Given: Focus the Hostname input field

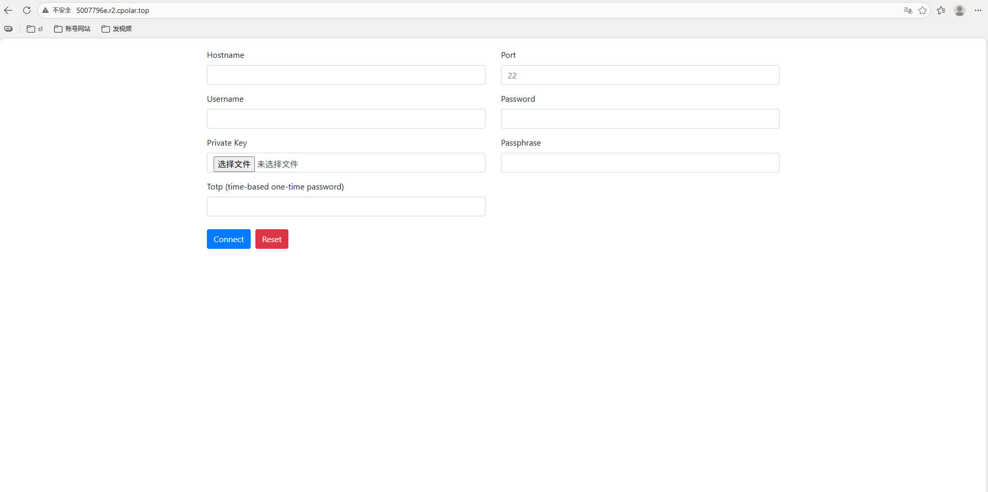Looking at the screenshot, I should click(346, 75).
